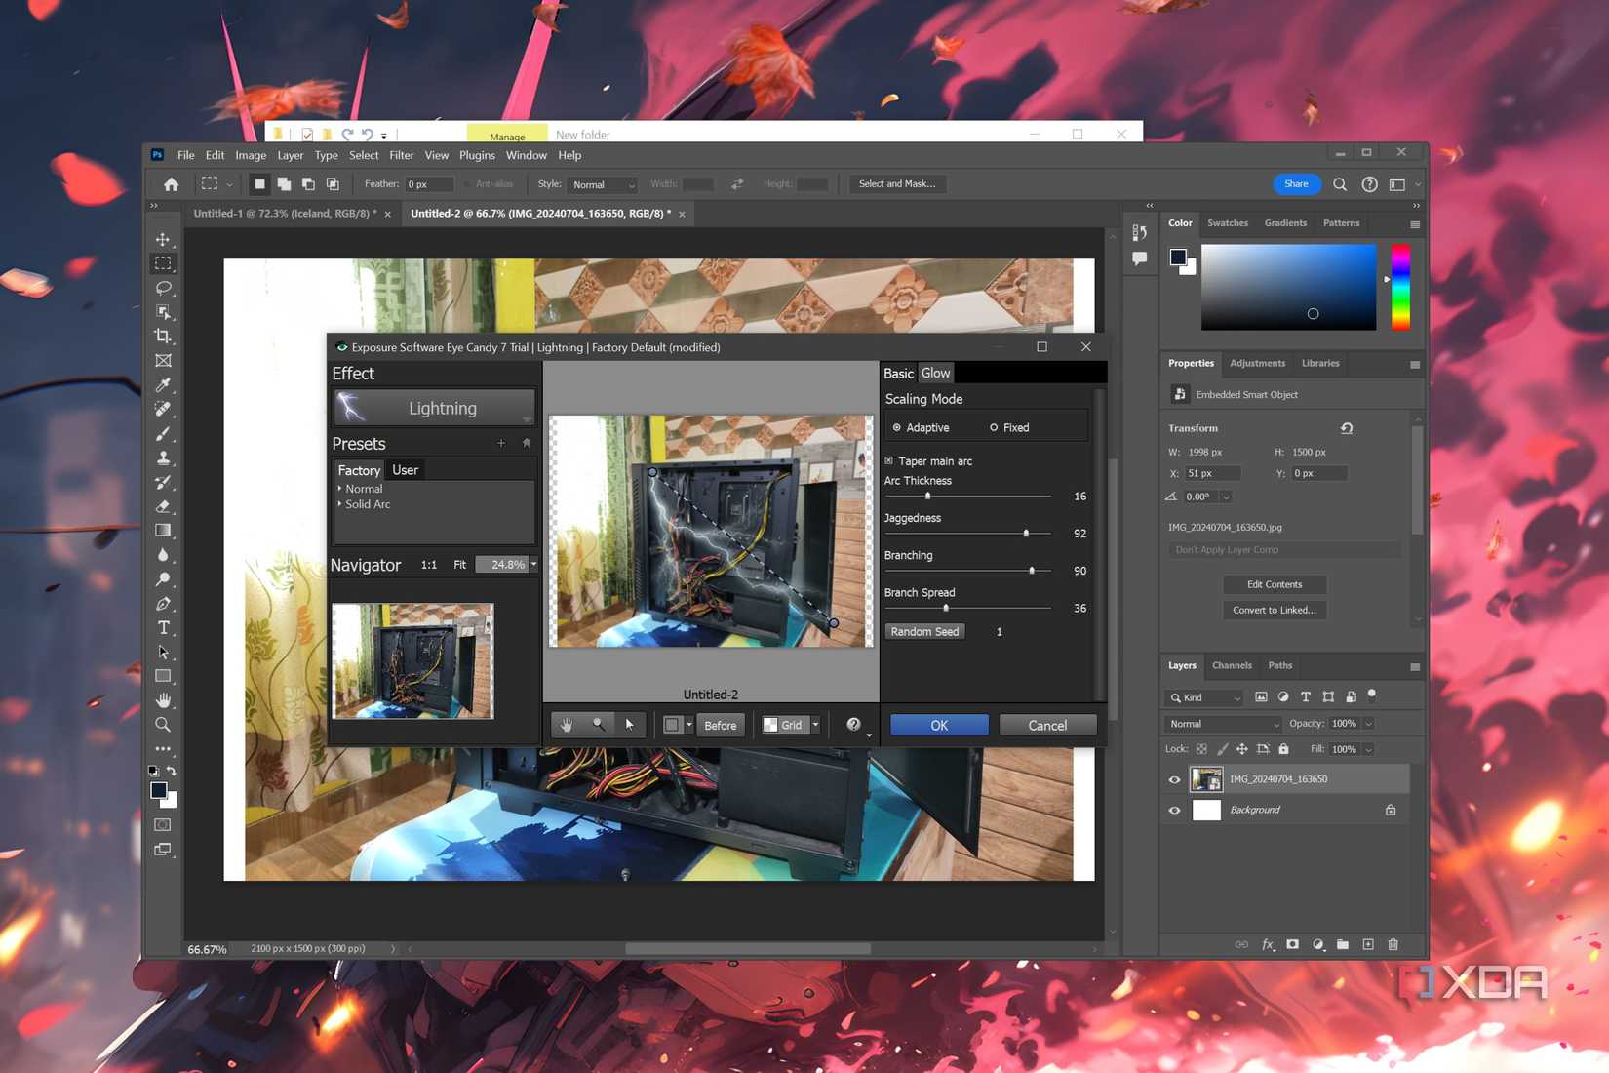Screen dimensions: 1609x1073
Task: Expand the Solid Arc preset group
Action: click(339, 504)
